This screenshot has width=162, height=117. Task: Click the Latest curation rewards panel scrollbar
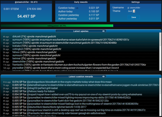point(160,97)
